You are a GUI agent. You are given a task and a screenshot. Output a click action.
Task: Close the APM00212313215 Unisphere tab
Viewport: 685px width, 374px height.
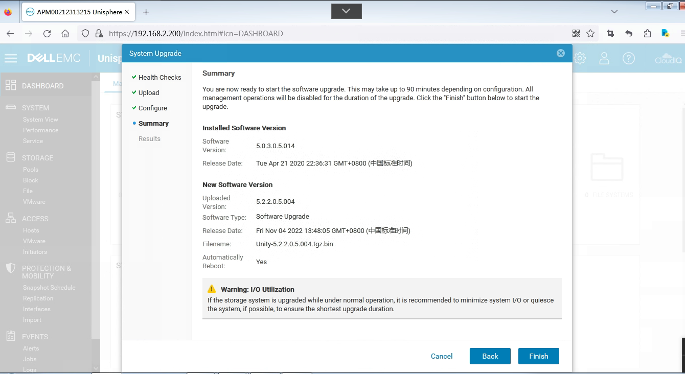(127, 12)
